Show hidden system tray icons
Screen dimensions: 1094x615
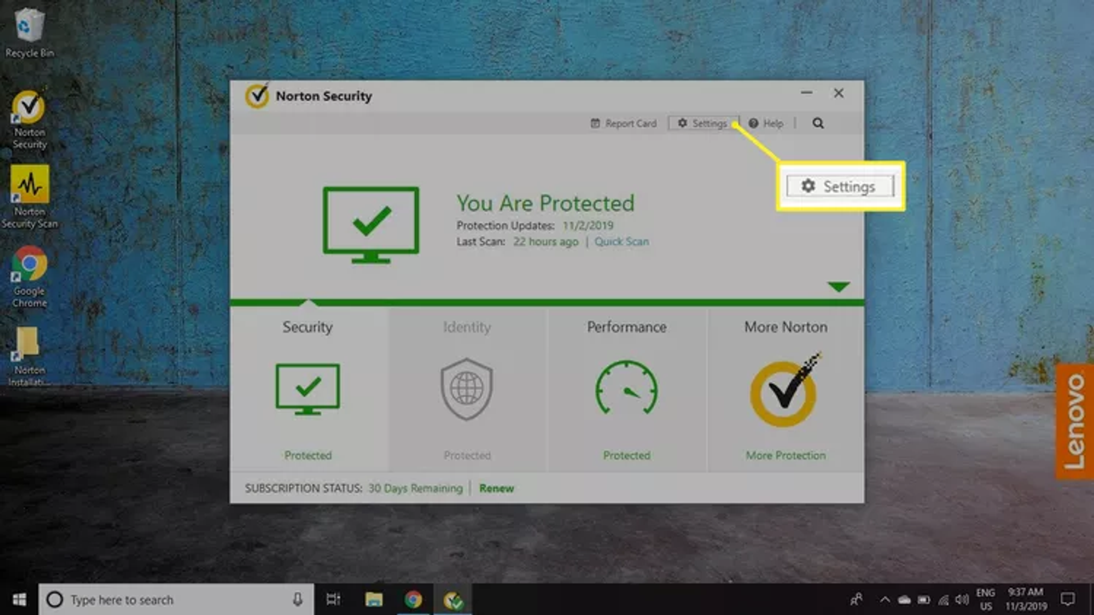(x=884, y=600)
